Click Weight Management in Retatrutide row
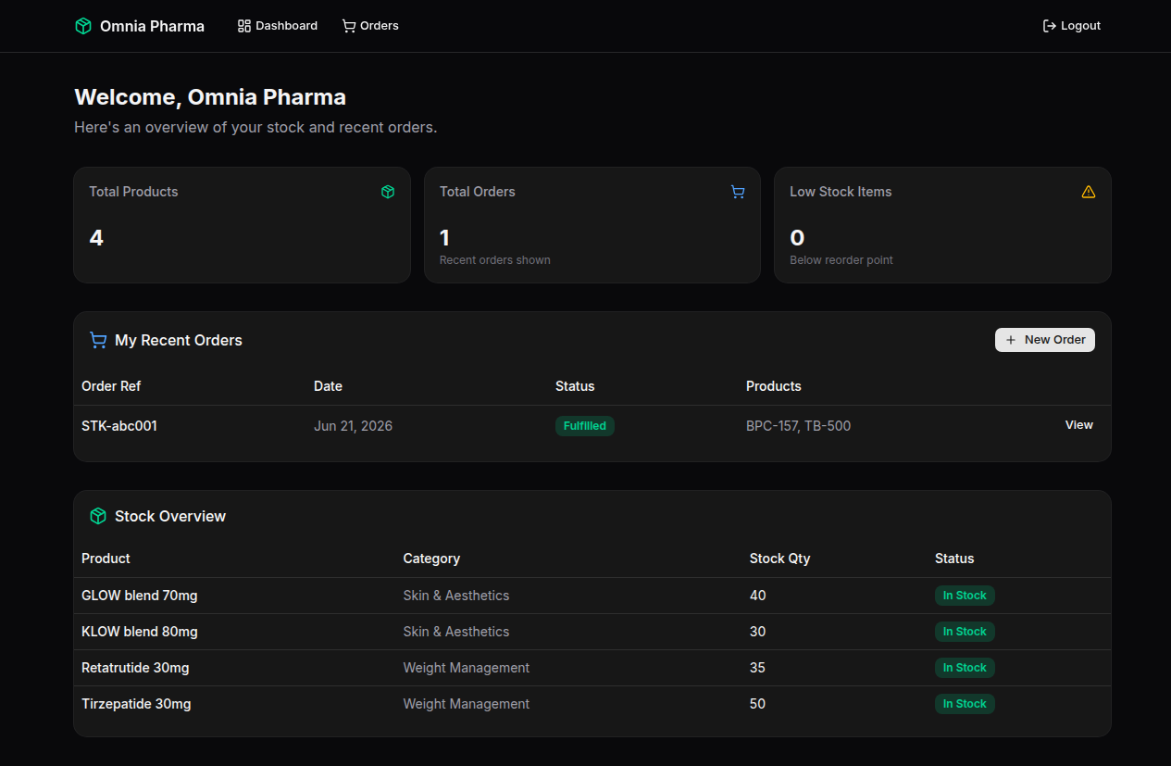Viewport: 1171px width, 766px height. tap(467, 668)
